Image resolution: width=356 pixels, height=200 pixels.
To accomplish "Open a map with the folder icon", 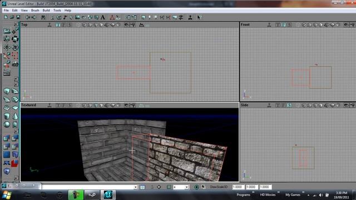I will point(12,17).
